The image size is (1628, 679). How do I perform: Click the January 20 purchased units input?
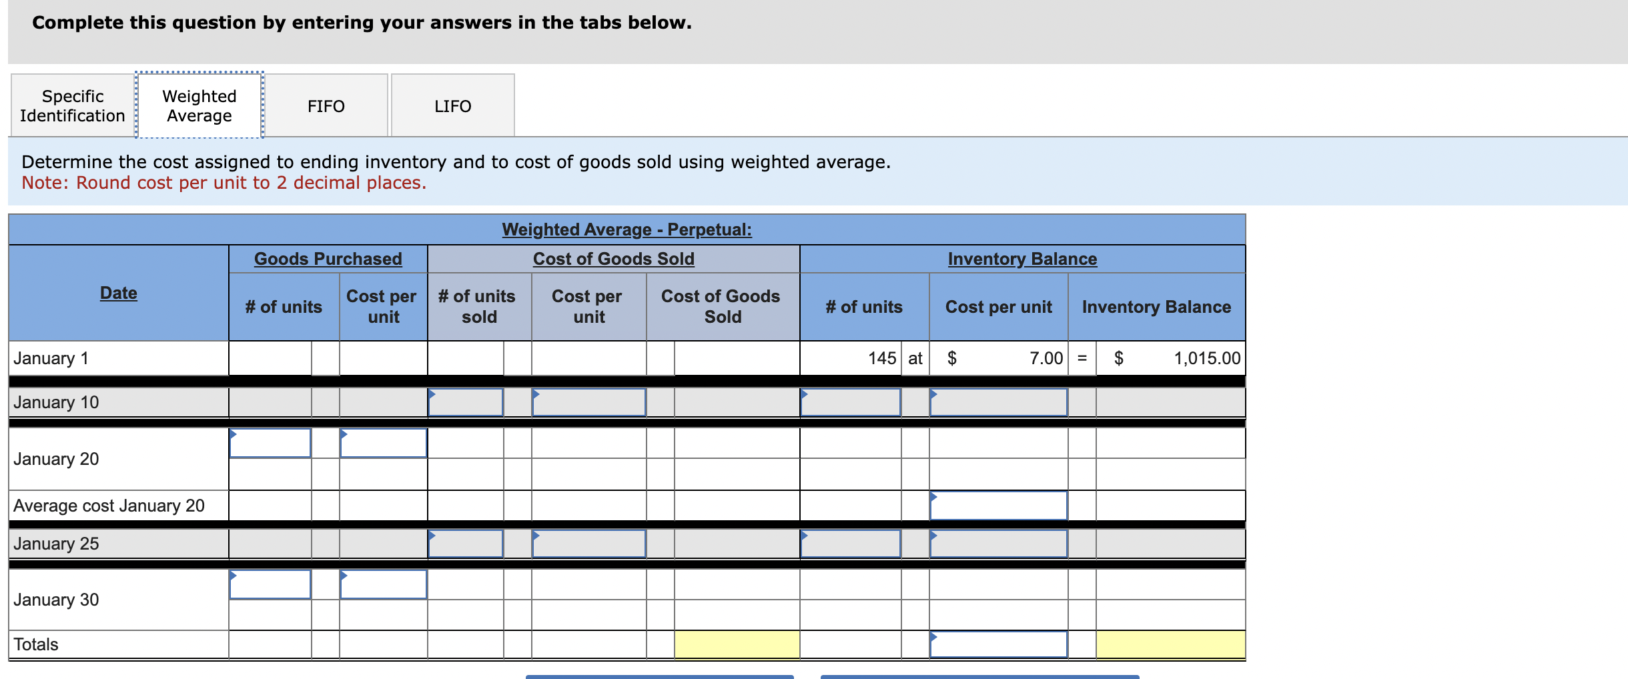pos(271,442)
